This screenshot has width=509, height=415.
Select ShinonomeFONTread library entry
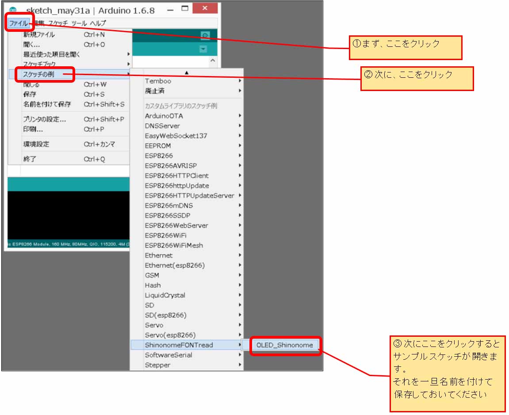(187, 345)
